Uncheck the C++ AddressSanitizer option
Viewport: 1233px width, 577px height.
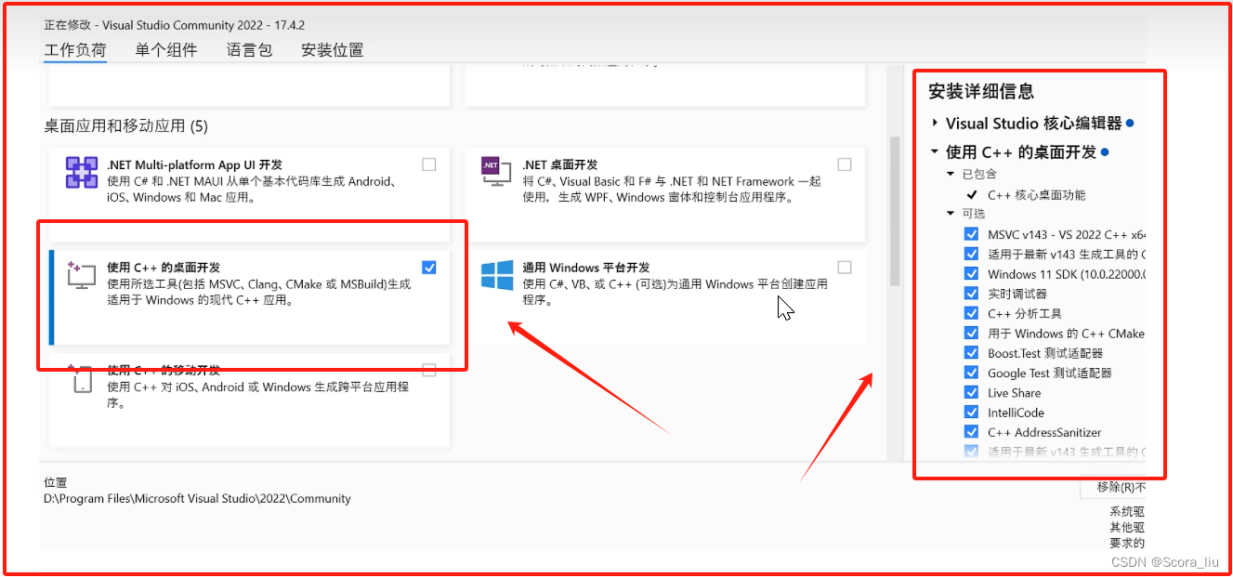[972, 432]
